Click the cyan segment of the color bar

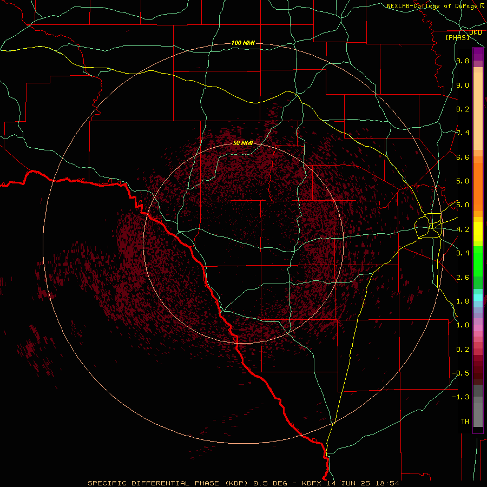478,297
